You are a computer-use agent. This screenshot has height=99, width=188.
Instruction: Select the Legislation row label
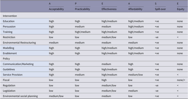(x=9, y=91)
